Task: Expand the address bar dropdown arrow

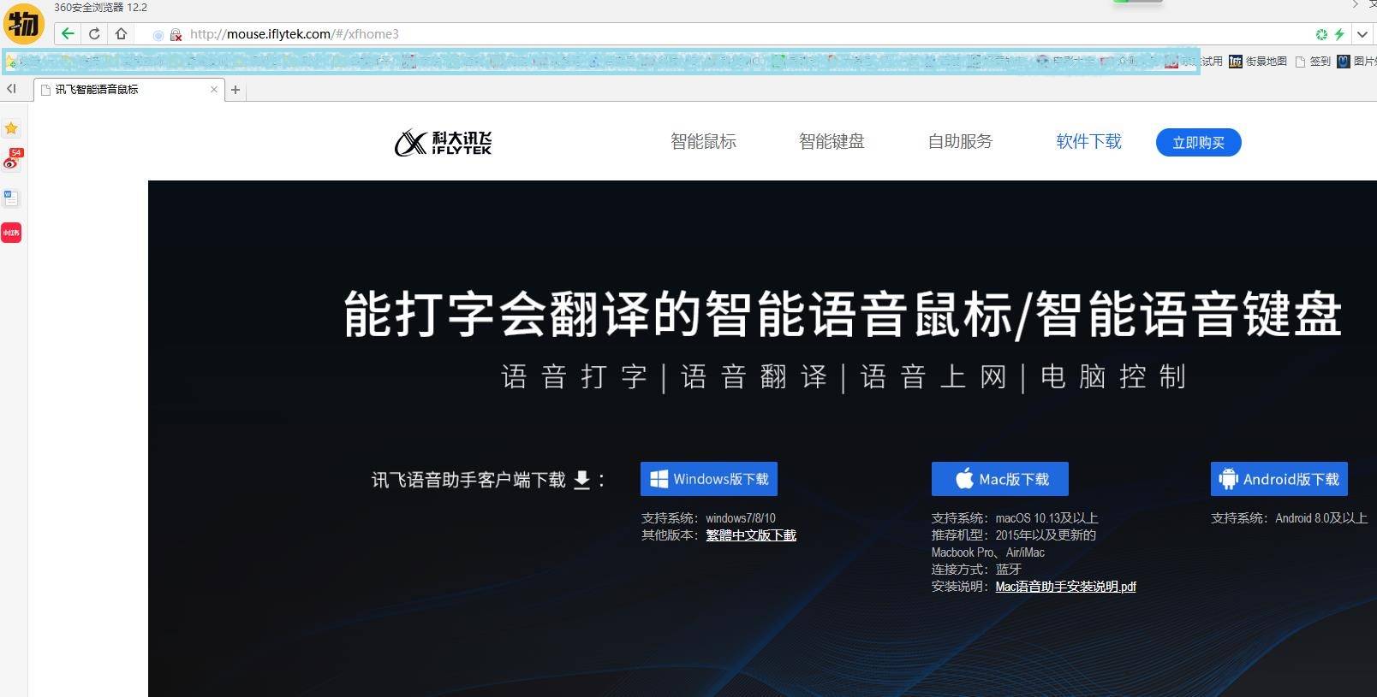Action: click(1362, 34)
